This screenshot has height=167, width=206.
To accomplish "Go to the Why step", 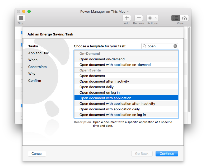I will pos(32,74).
